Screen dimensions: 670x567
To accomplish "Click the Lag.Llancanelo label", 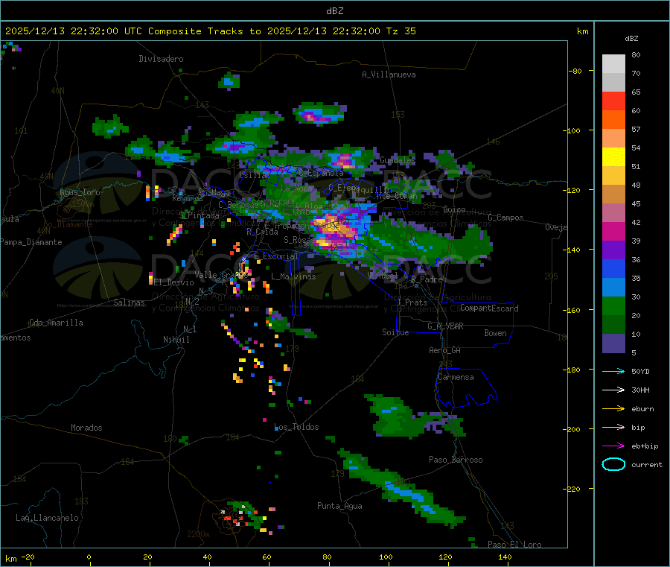I will [47, 518].
